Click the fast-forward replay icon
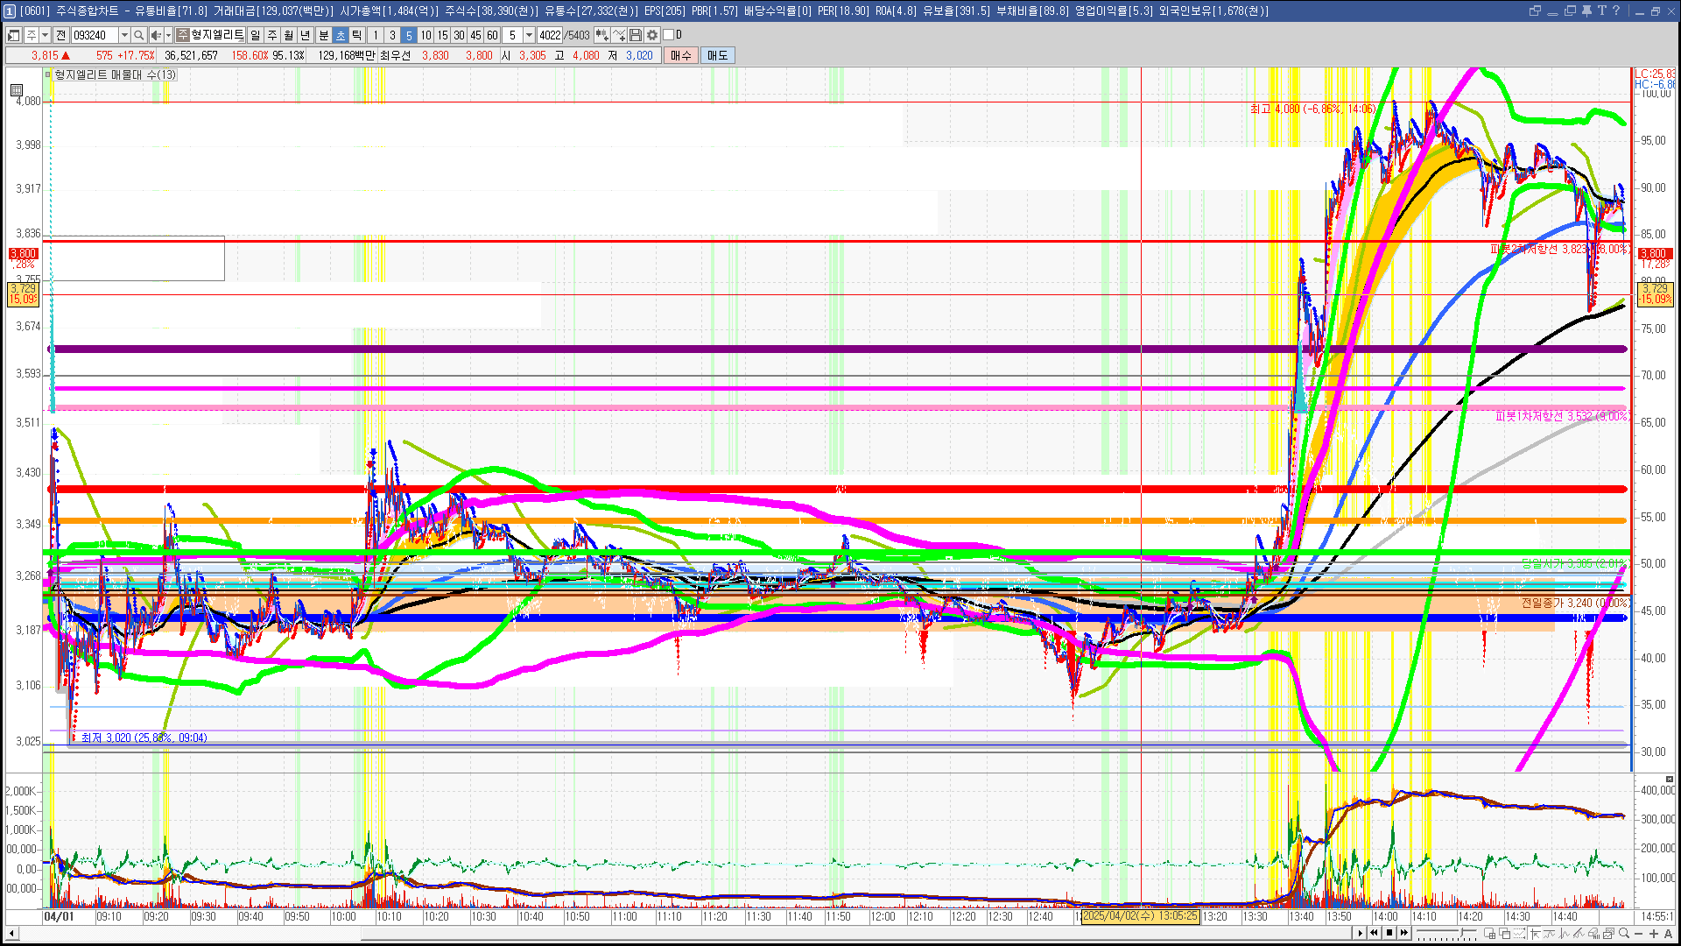The height and width of the screenshot is (946, 1681). 1404,933
